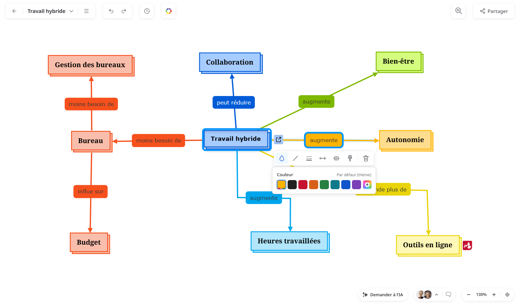The height and width of the screenshot is (305, 520).
Task: Choose the black color swatch
Action: tap(292, 185)
